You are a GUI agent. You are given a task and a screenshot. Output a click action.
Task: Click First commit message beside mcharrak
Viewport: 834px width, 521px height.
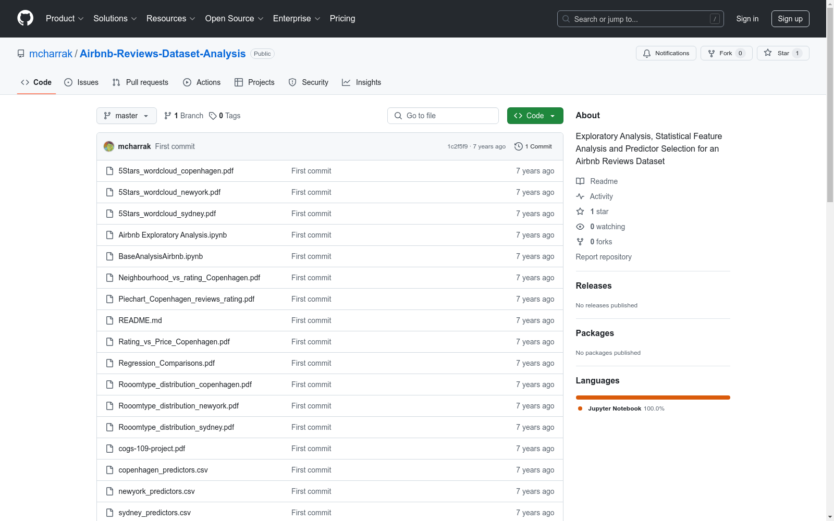click(x=175, y=146)
